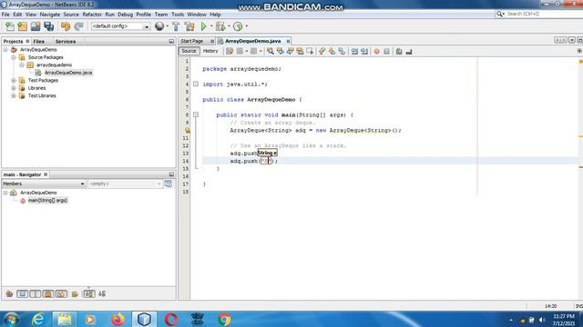The height and width of the screenshot is (327, 583).
Task: Click the Next Bookmark editor icon
Action: 332,52
